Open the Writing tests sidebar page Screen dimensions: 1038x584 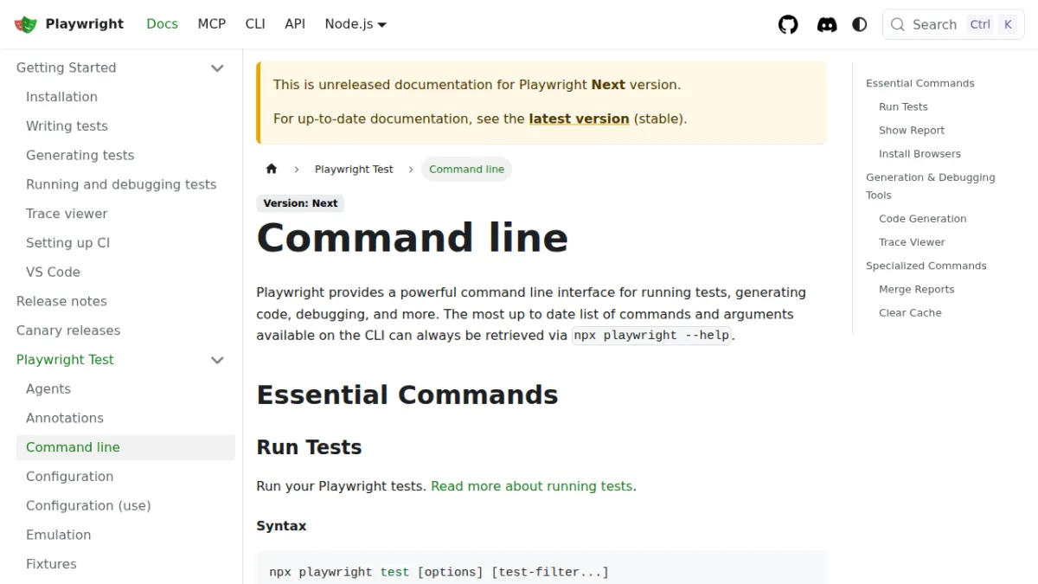(x=67, y=126)
